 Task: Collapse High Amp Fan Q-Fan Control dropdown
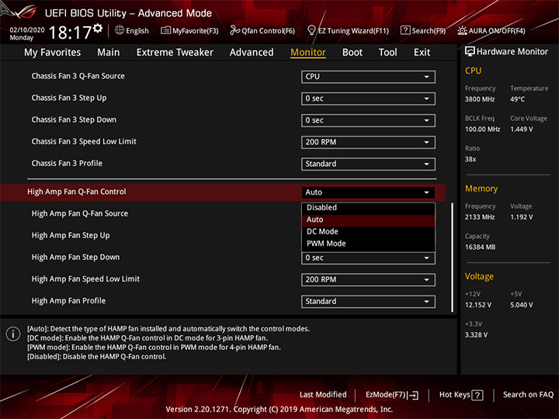[x=368, y=192]
